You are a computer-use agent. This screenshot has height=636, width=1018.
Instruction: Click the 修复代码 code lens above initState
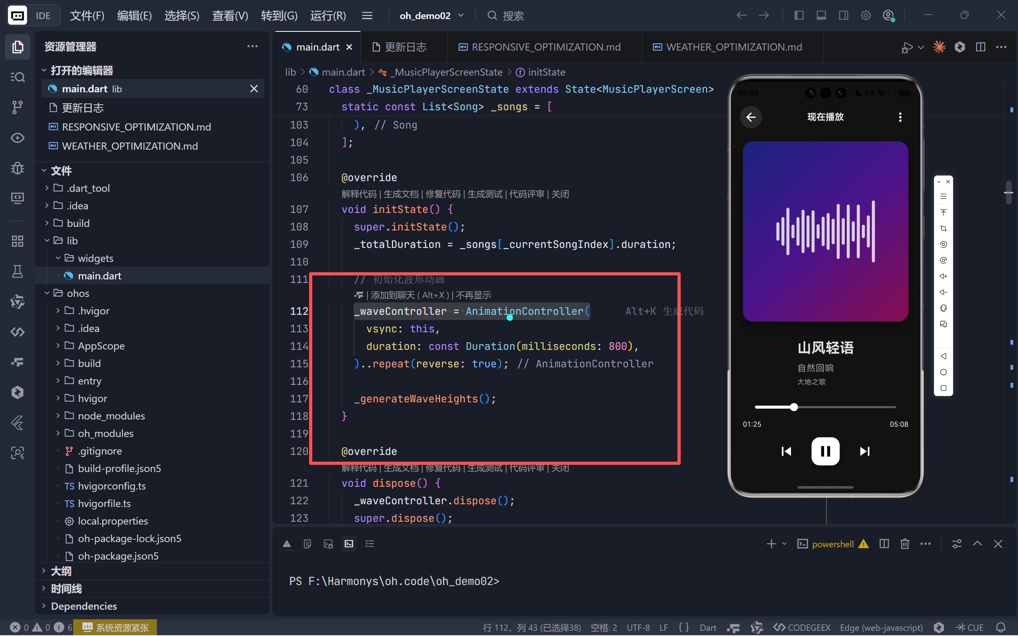(442, 194)
